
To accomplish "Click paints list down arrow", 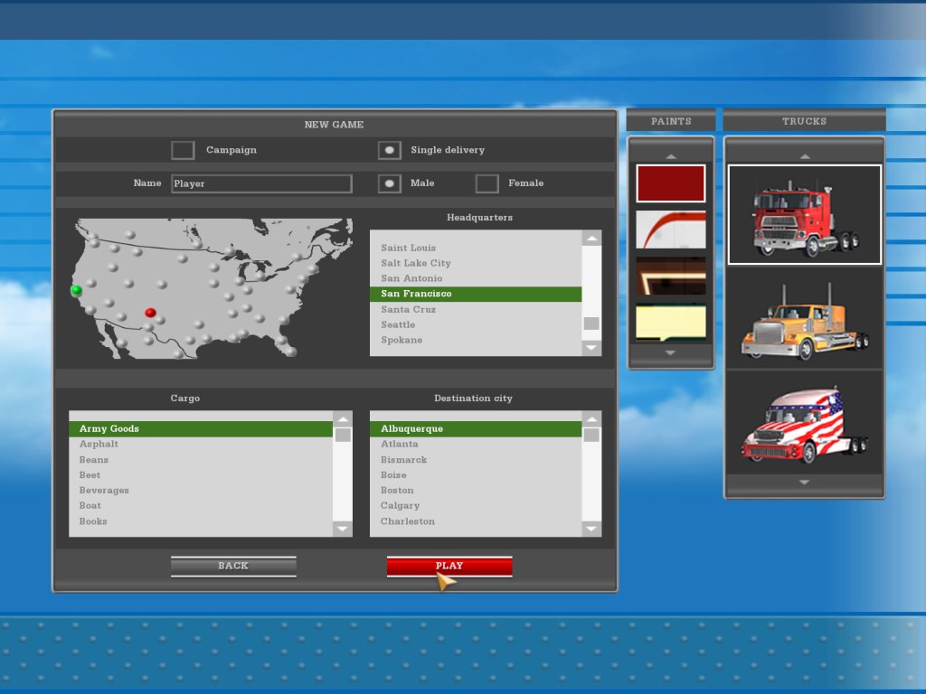I will pos(670,353).
